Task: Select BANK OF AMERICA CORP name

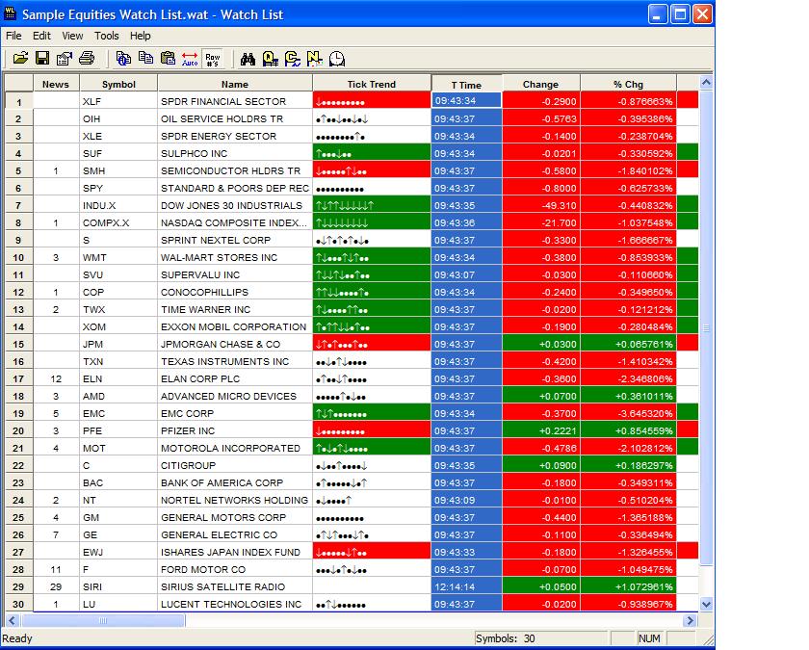Action: pos(235,482)
